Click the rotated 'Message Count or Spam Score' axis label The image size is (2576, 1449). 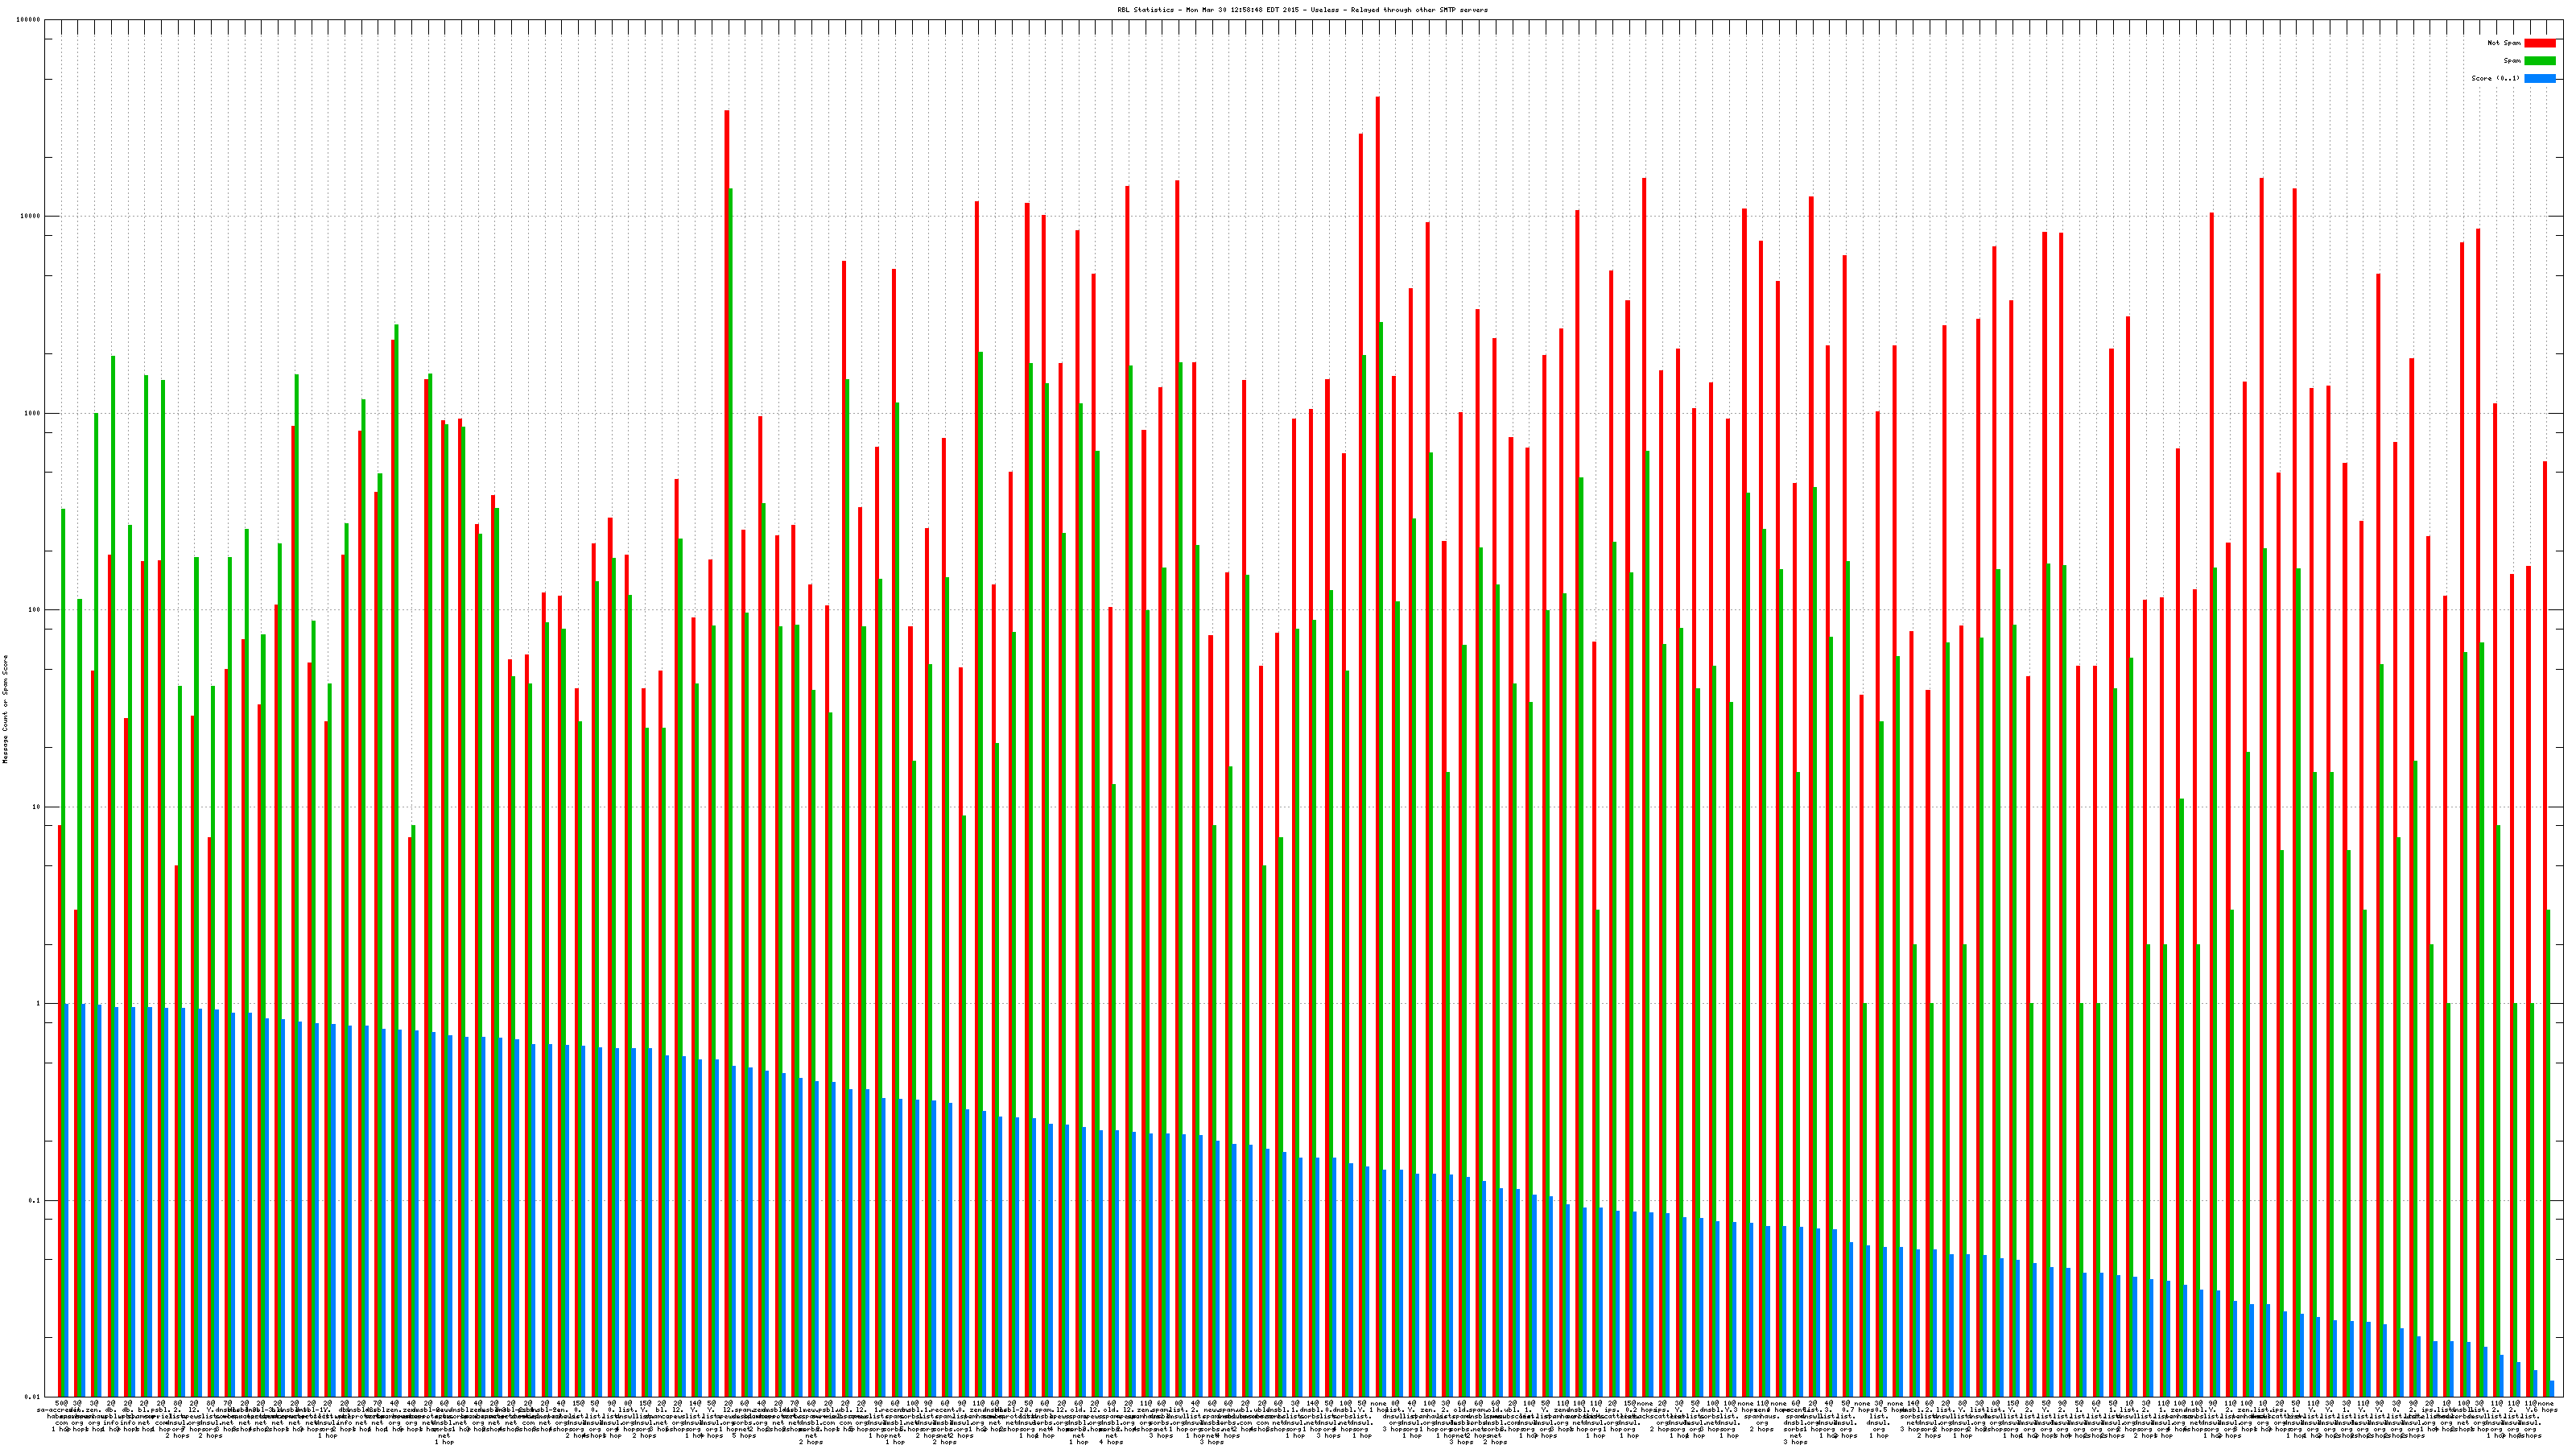tap(5, 709)
